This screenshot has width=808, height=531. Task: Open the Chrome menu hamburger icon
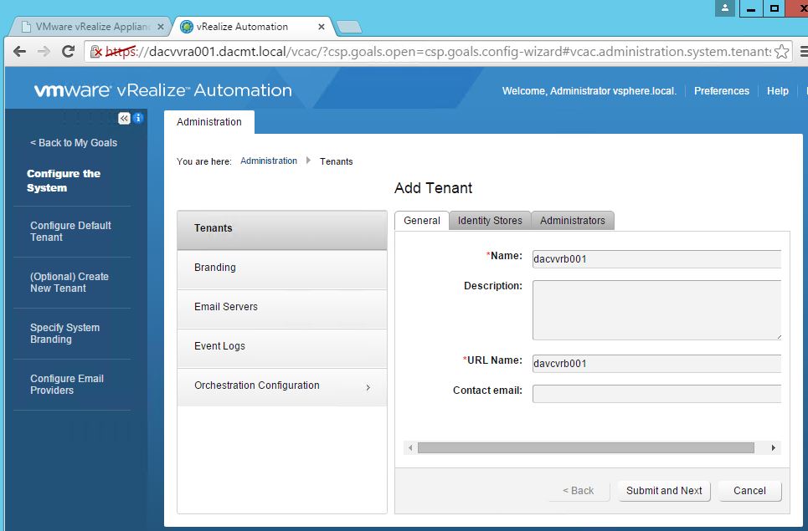803,52
